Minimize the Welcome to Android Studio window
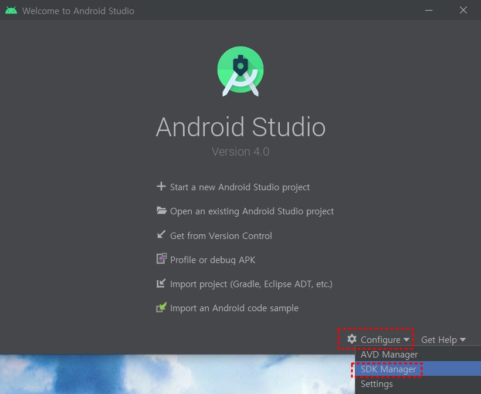Viewport: 481px width, 394px height. [x=429, y=11]
